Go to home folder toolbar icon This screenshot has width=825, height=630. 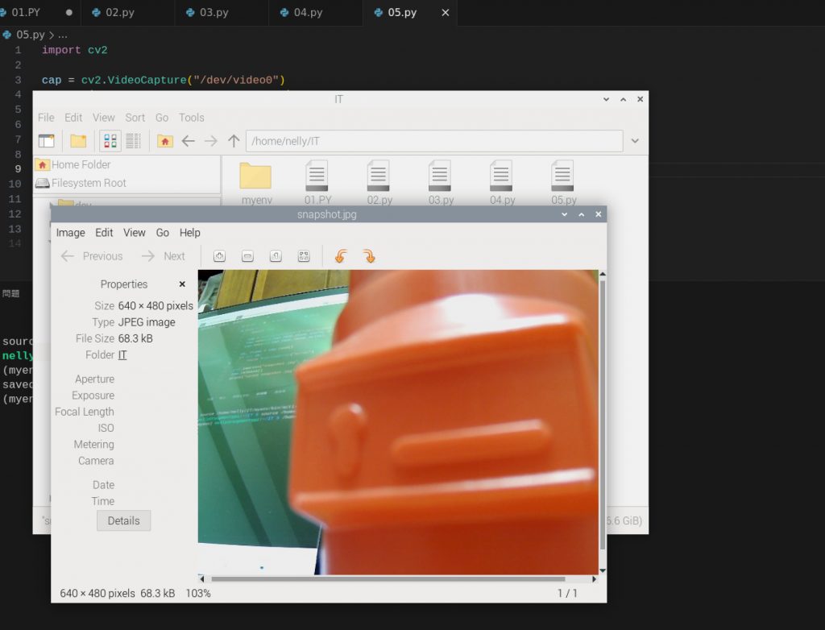pos(165,141)
